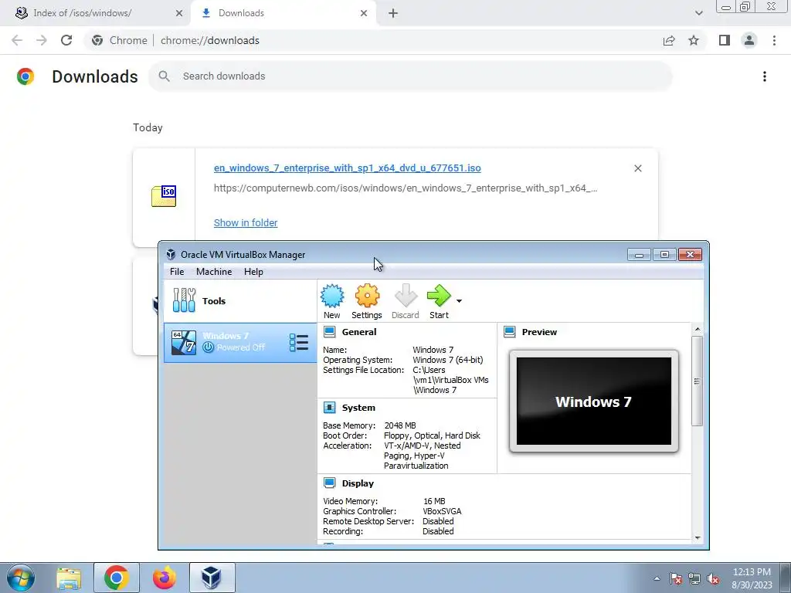Expand the Start button dropdown arrow
The image size is (791, 593).
459,301
